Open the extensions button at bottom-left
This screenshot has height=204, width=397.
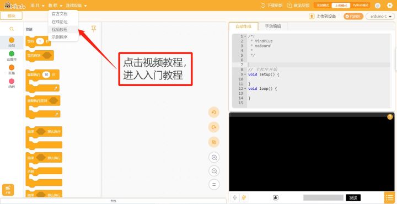tap(8, 190)
